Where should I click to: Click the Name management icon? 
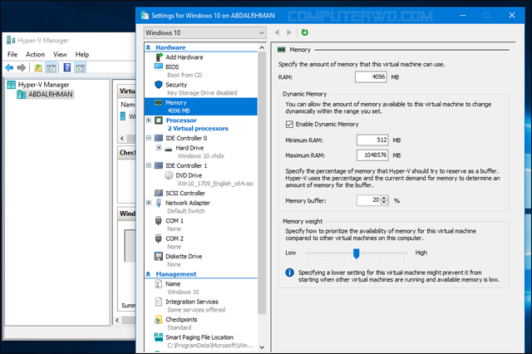click(159, 284)
